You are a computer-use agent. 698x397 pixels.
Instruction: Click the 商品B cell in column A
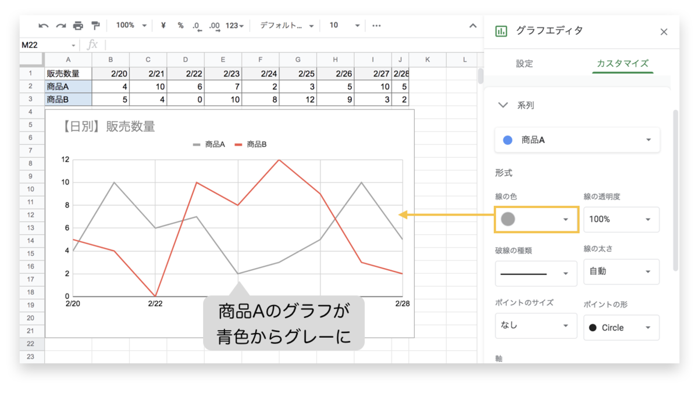[x=68, y=99]
